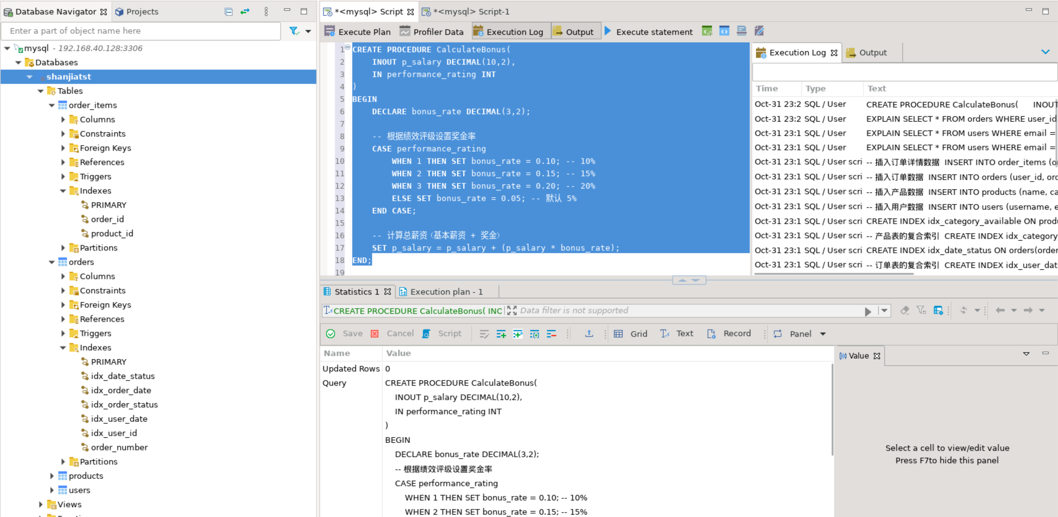Viewport: 1058px width, 517px height.
Task: Toggle the Output panel button
Action: coord(576,32)
